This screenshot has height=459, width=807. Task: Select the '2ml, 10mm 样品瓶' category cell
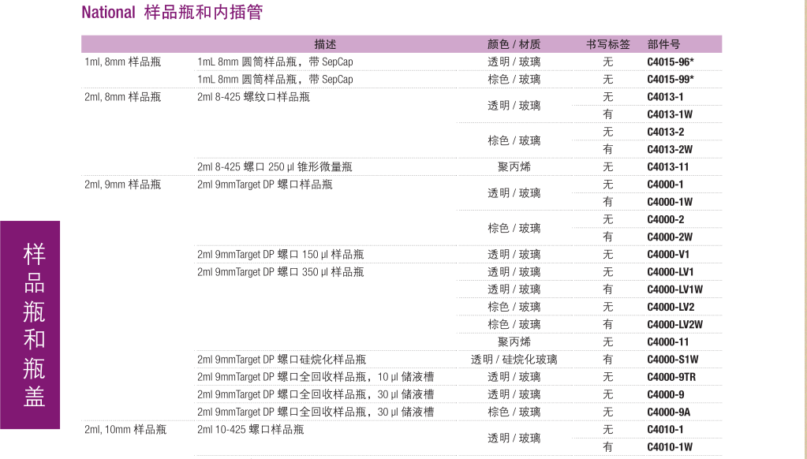coord(125,429)
